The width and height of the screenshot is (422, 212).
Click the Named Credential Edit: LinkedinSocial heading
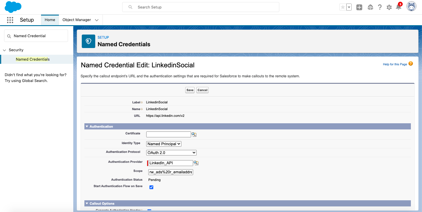[138, 65]
